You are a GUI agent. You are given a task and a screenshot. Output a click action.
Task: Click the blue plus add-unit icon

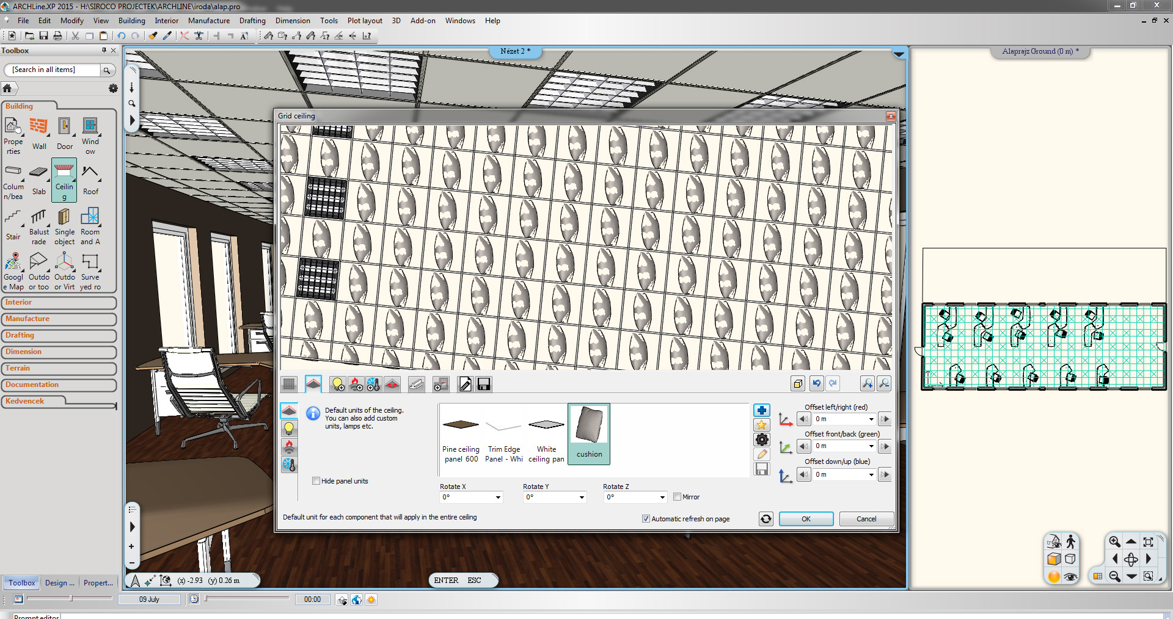761,410
